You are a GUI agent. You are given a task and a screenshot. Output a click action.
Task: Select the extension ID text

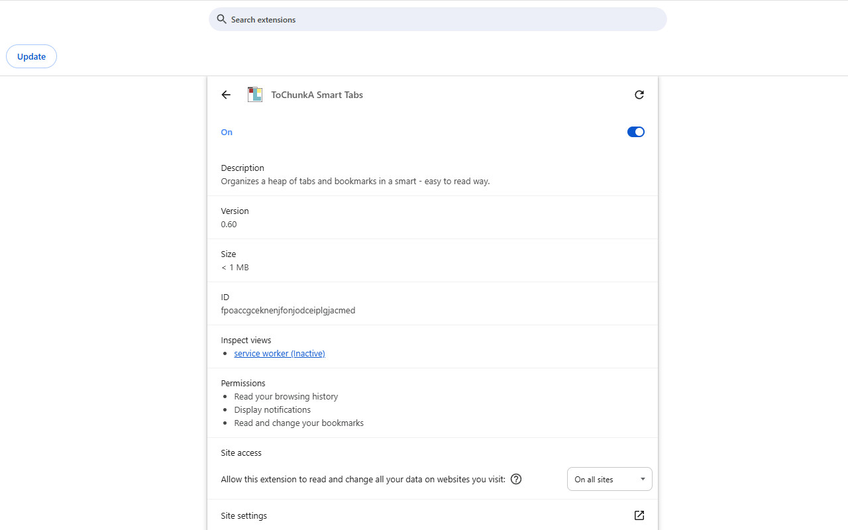(288, 310)
